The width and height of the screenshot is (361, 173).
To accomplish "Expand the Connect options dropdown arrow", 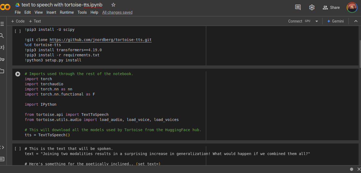I will click(x=317, y=21).
